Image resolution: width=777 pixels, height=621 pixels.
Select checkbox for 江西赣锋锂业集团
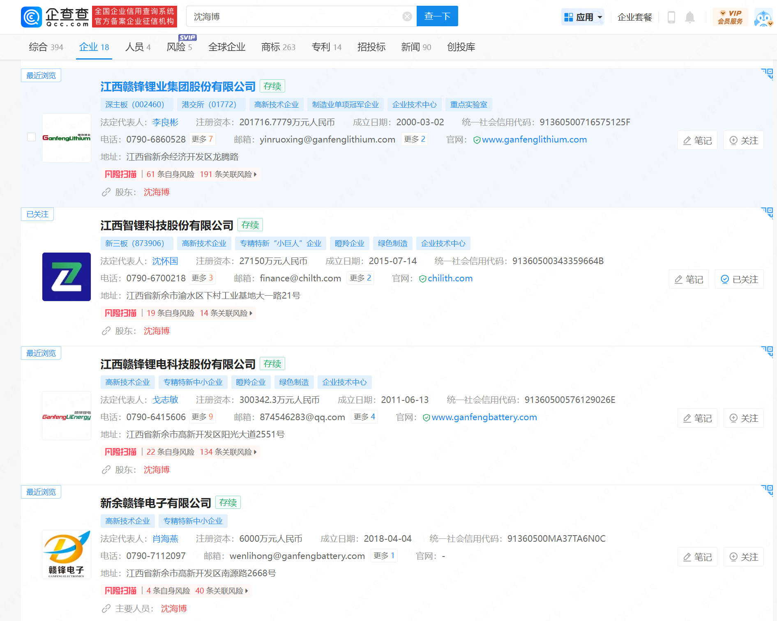[x=31, y=137]
